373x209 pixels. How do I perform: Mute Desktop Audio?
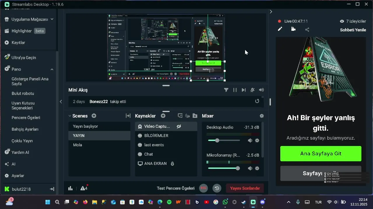tap(250, 140)
